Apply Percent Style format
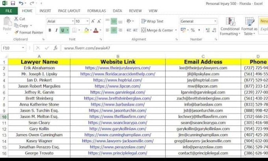Screen dimensions: 268x161 pyautogui.click(x=193, y=30)
